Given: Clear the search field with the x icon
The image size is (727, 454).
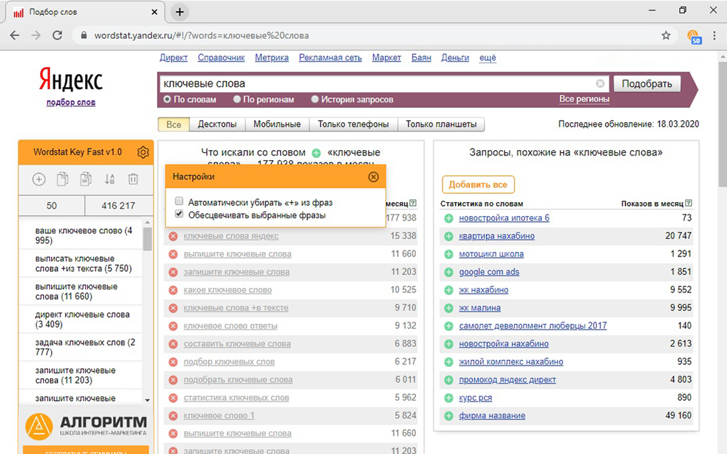Looking at the screenshot, I should coord(600,83).
